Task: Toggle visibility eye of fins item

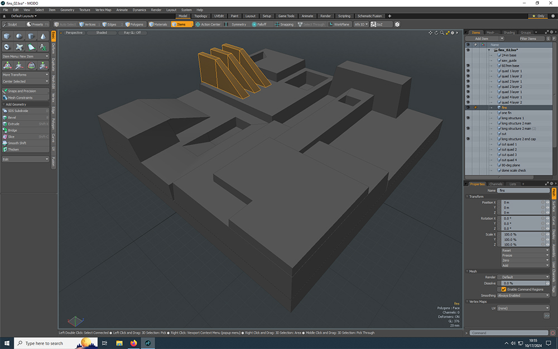Action: [x=468, y=108]
